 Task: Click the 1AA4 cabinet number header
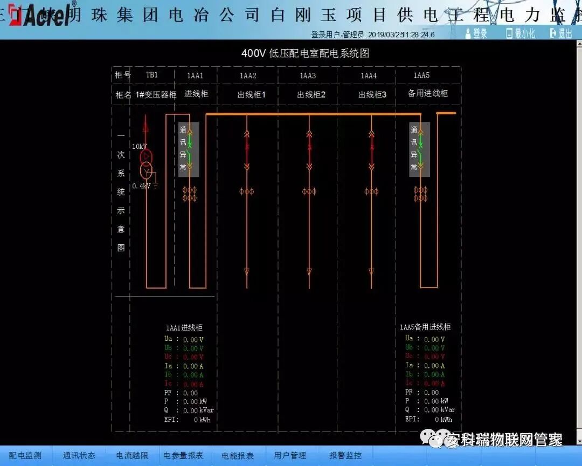(x=369, y=76)
